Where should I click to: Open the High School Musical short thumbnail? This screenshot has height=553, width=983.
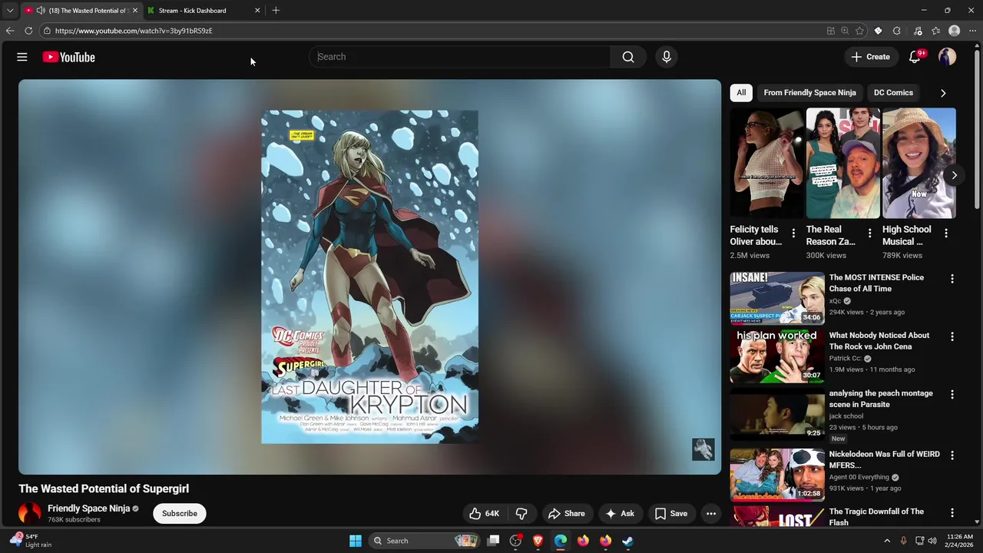tap(918, 163)
